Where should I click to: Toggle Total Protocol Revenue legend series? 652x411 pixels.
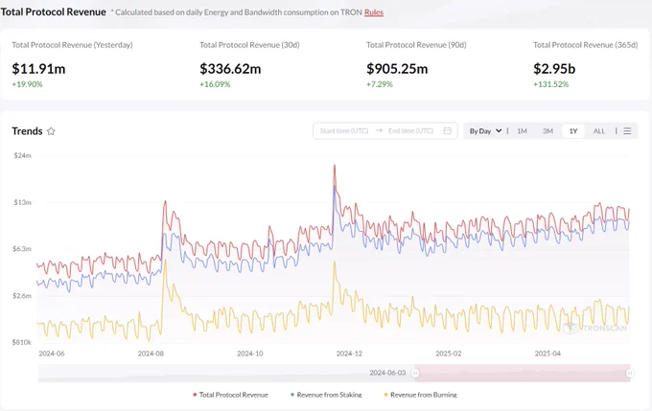tap(230, 395)
